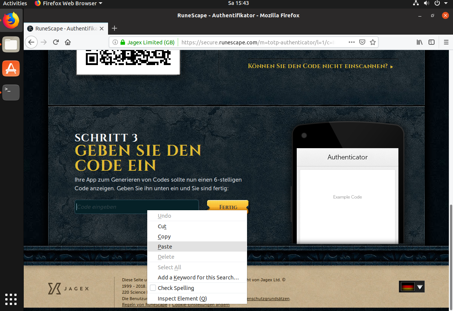Open the German flag language dropdown
The width and height of the screenshot is (453, 311).
(412, 287)
